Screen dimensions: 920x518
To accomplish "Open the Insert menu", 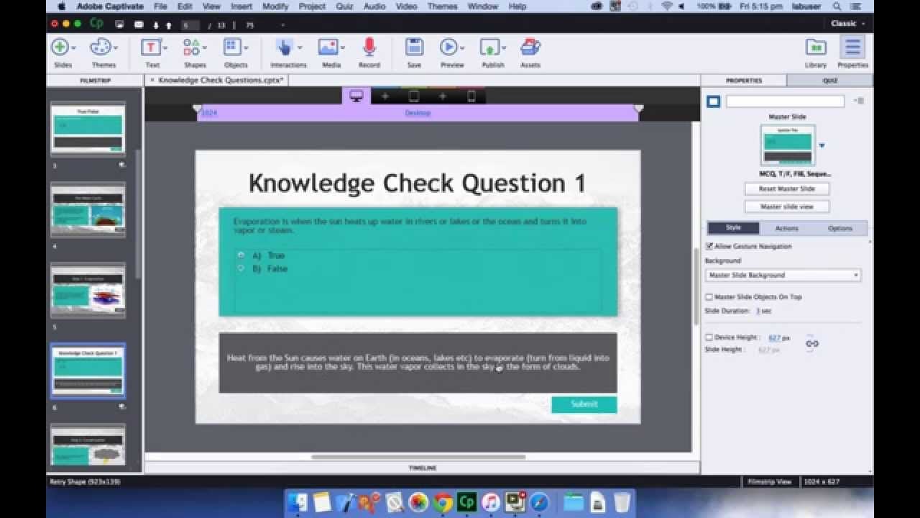I will click(241, 6).
